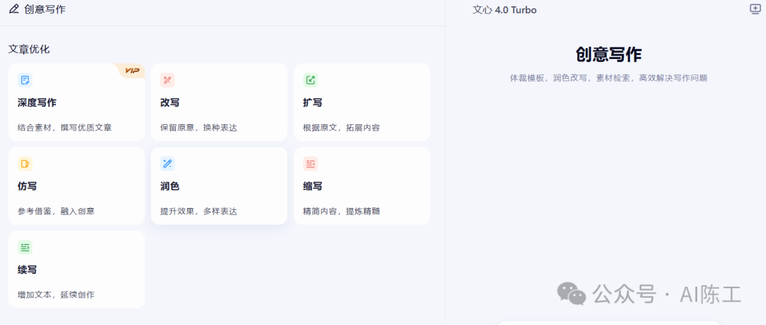
Task: Click the 文心 4.0 Turbo model label
Action: 504,10
